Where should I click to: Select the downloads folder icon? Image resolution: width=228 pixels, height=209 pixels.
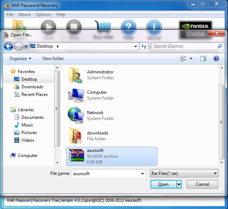tap(75, 136)
